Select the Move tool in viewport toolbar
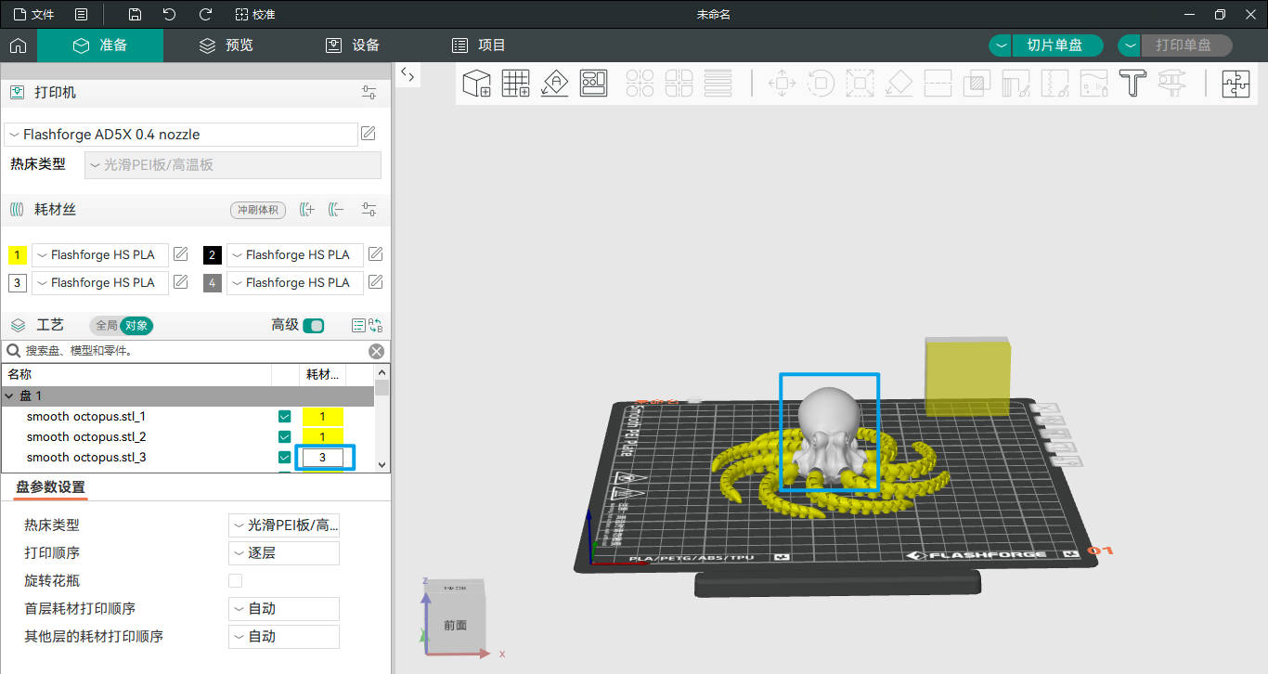Image resolution: width=1268 pixels, height=674 pixels. pyautogui.click(x=783, y=84)
